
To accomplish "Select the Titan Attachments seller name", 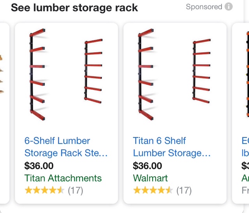I will (x=63, y=178).
